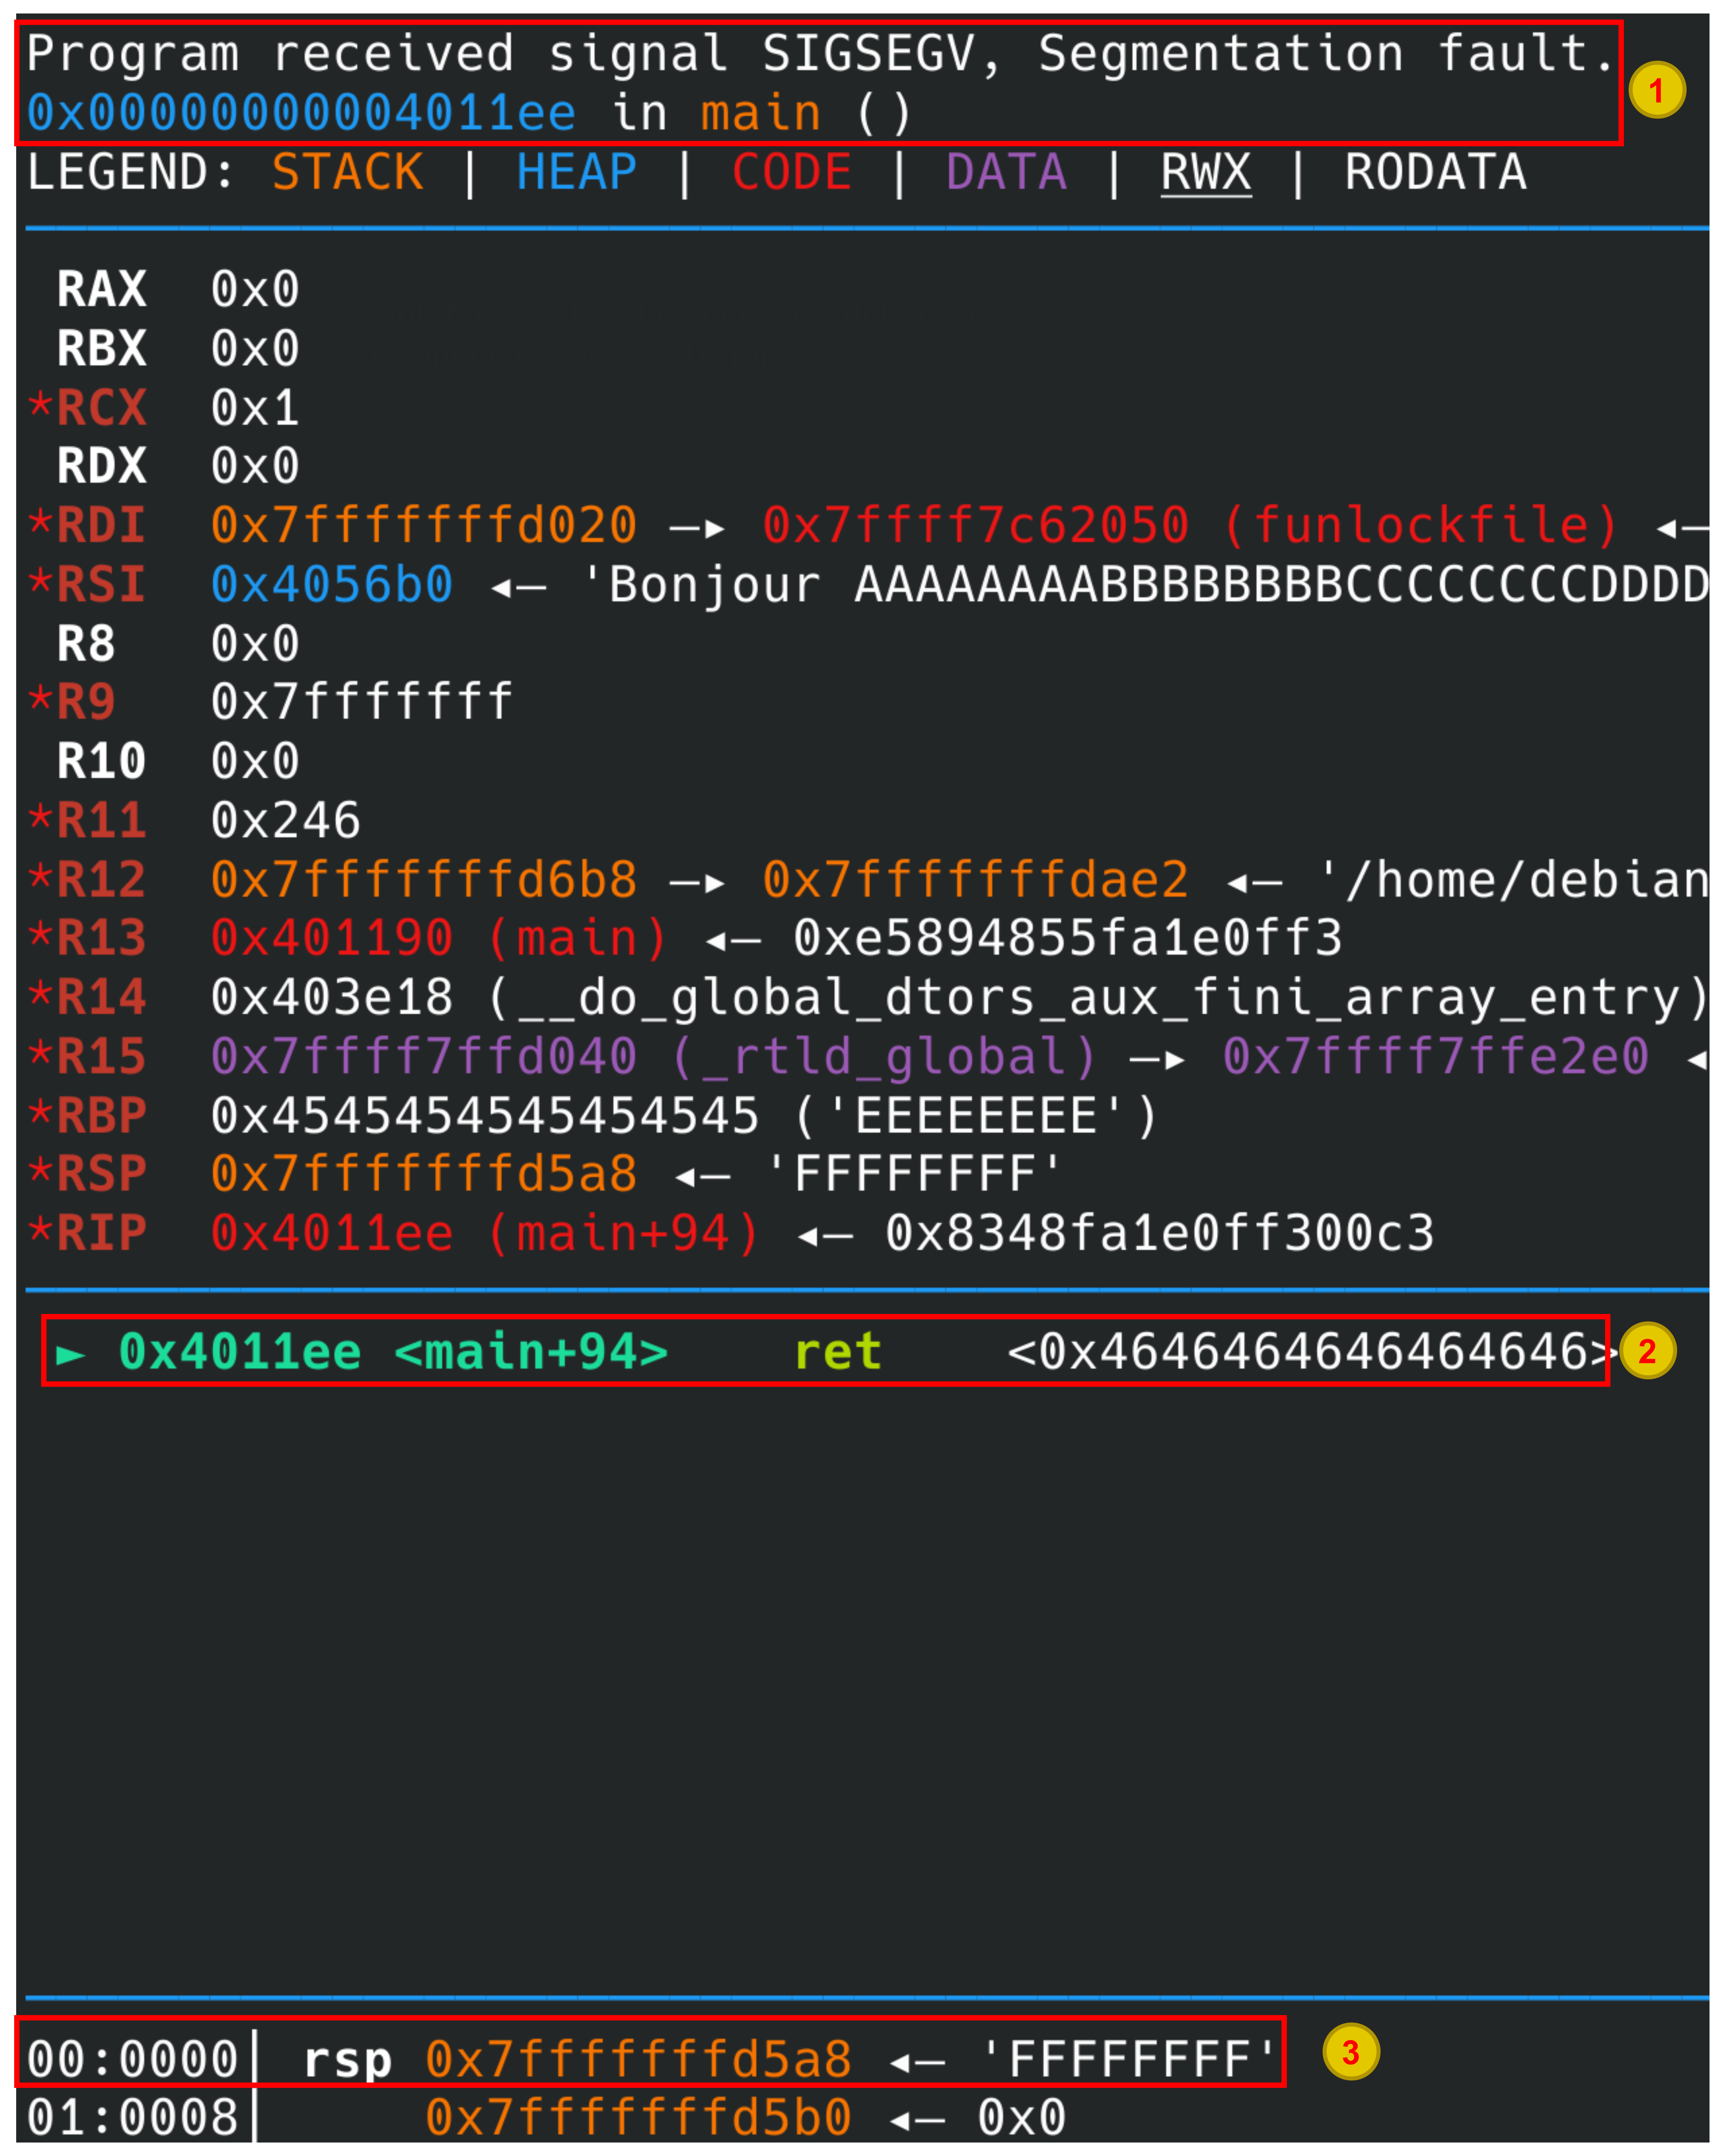
Task: Click the blue HEAP legend label
Action: [577, 172]
